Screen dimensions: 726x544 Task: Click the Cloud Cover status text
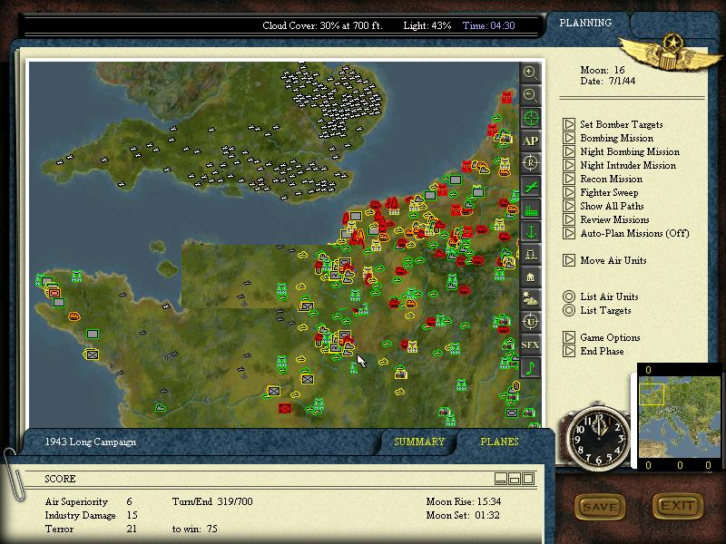[322, 25]
